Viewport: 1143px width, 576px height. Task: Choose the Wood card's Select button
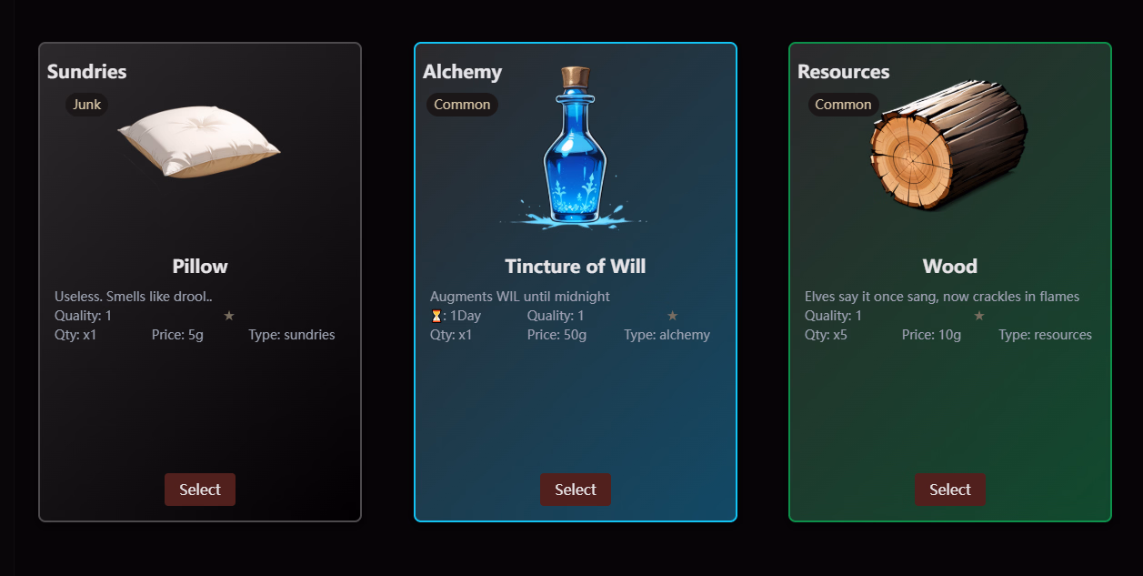click(x=950, y=490)
